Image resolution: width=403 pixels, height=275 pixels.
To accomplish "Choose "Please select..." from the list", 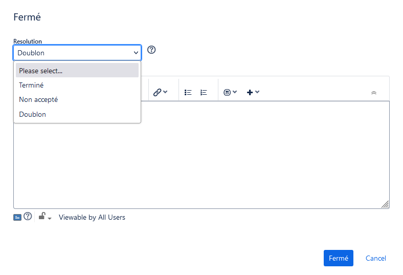I will point(77,70).
